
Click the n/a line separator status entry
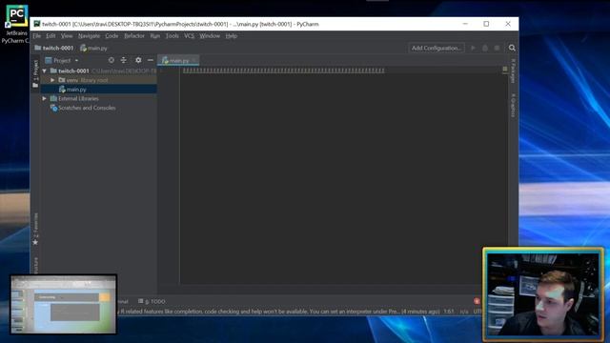(x=464, y=312)
